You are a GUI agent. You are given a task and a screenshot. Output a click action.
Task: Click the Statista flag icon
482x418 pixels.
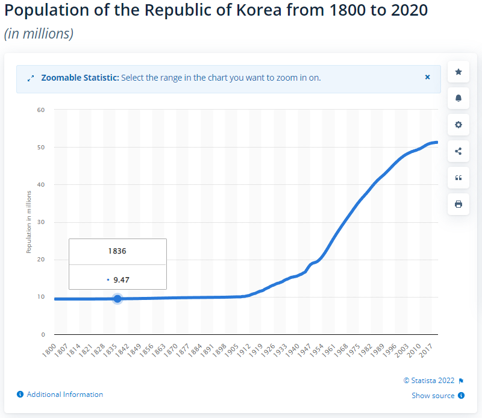pos(461,381)
